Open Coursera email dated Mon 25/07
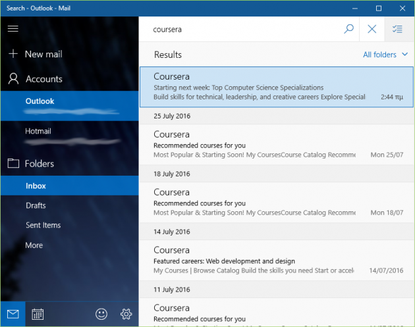Image resolution: width=415 pixels, height=327 pixels. 276,144
